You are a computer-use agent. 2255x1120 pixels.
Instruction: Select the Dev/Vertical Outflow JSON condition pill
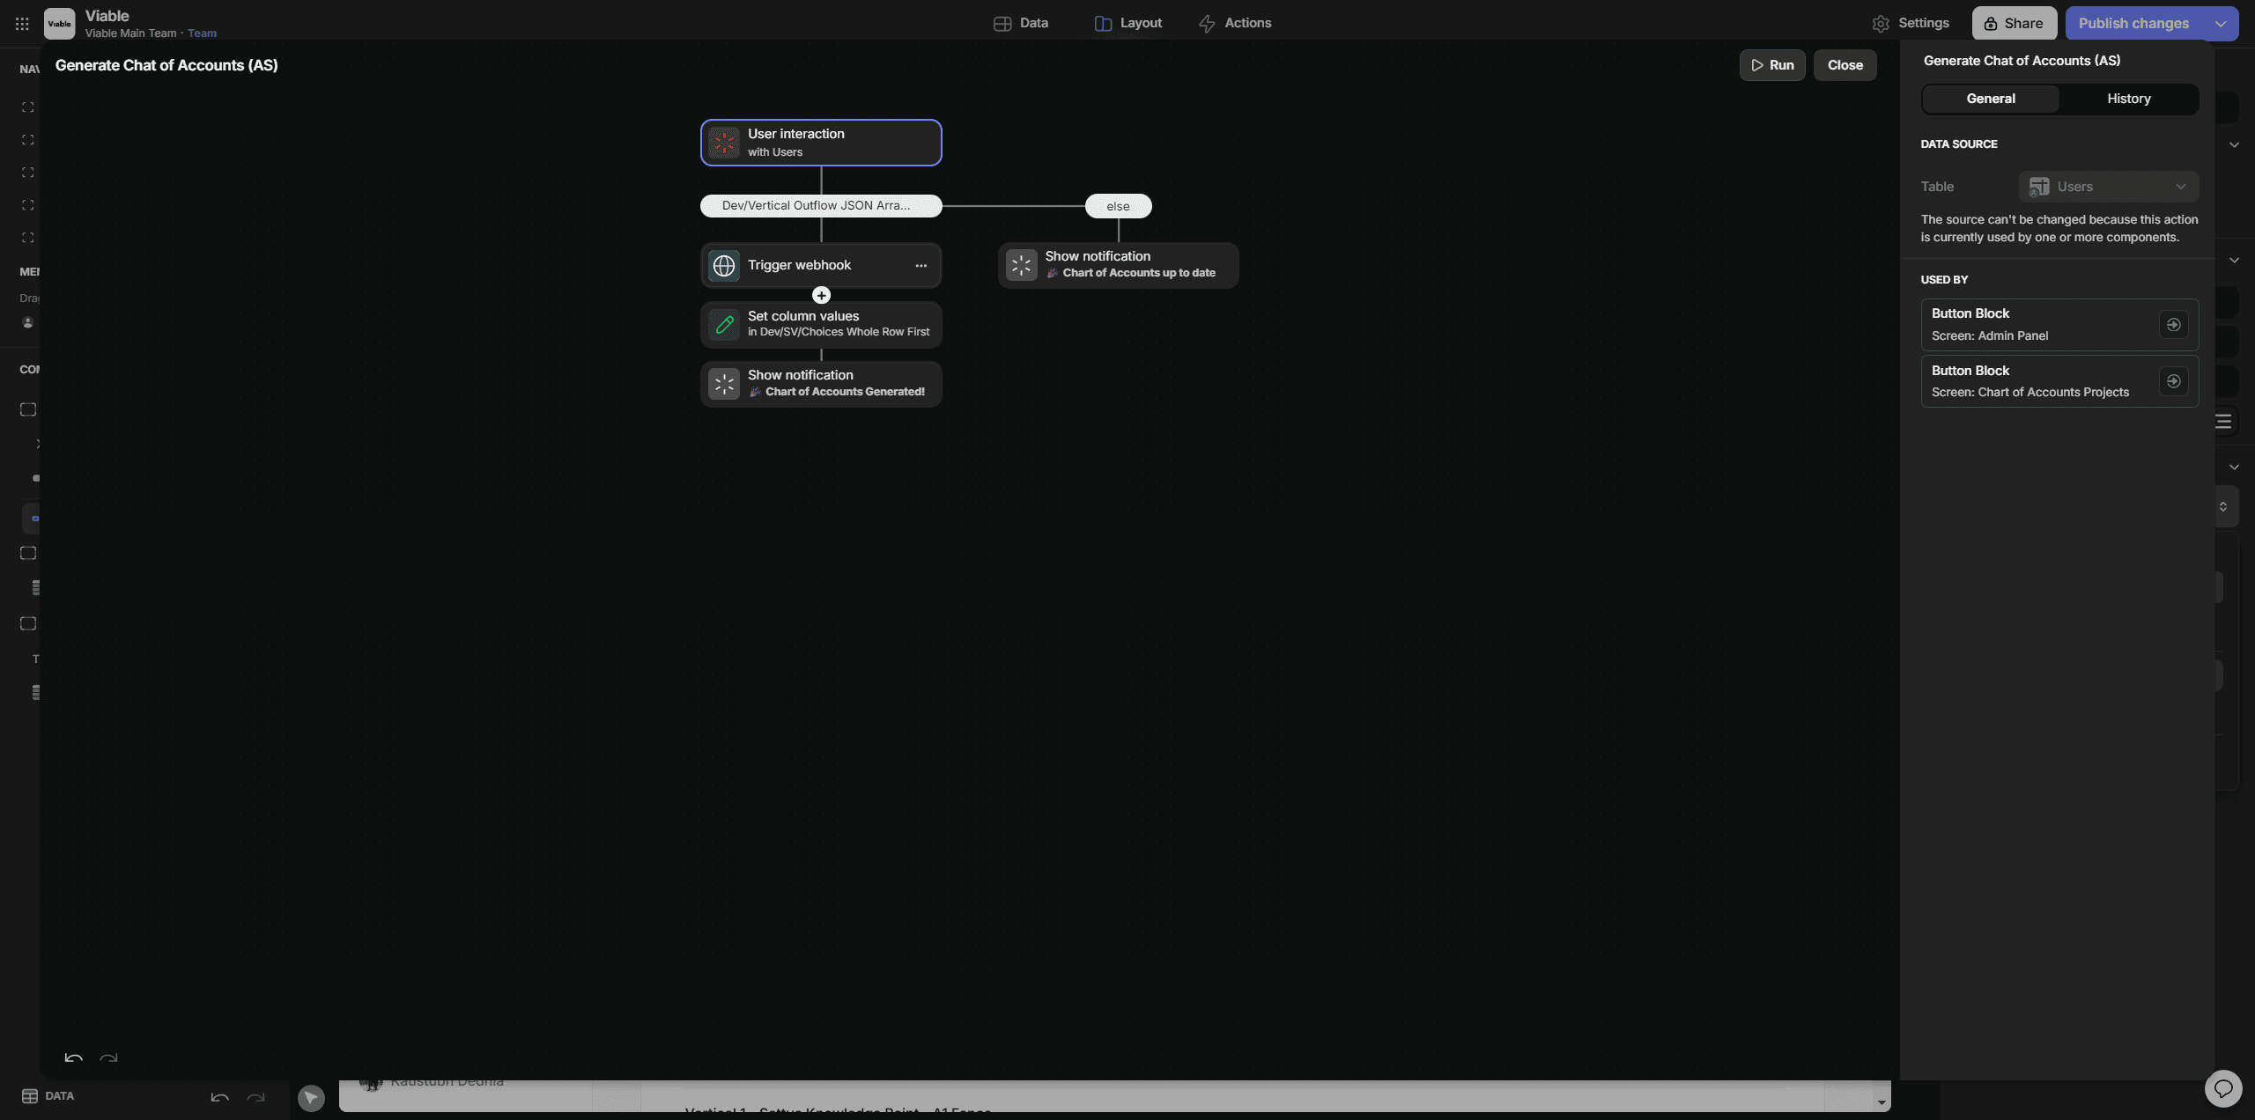pos(821,206)
